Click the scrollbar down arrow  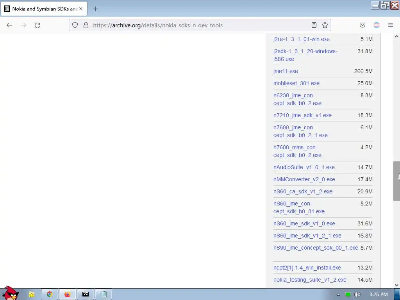point(396,285)
